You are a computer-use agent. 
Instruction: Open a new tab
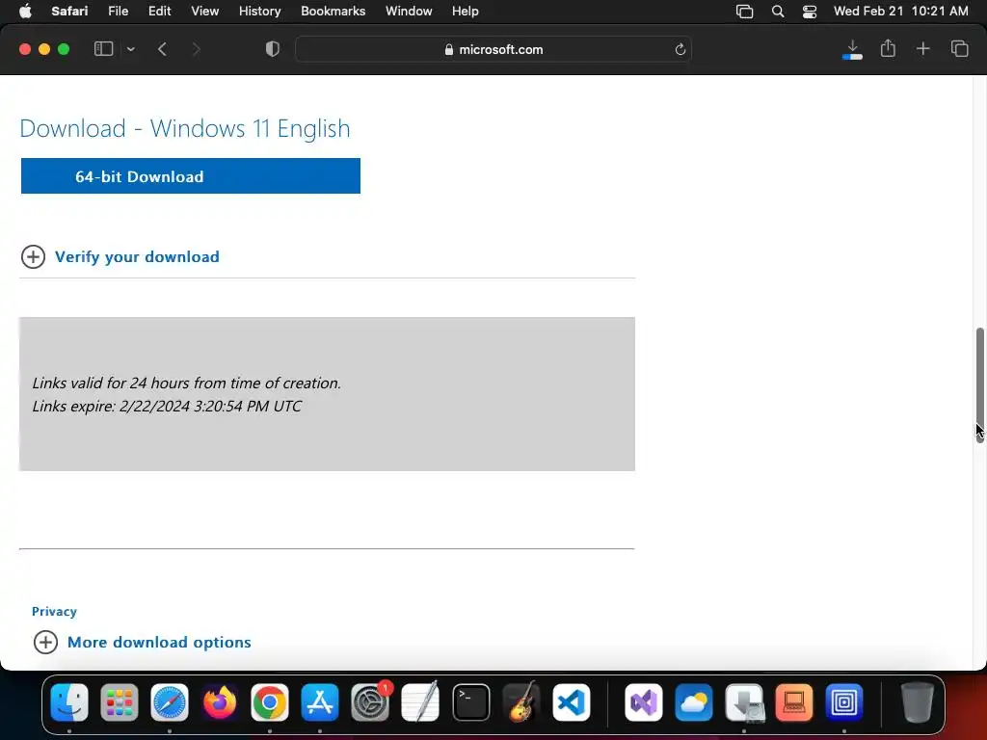(x=922, y=48)
